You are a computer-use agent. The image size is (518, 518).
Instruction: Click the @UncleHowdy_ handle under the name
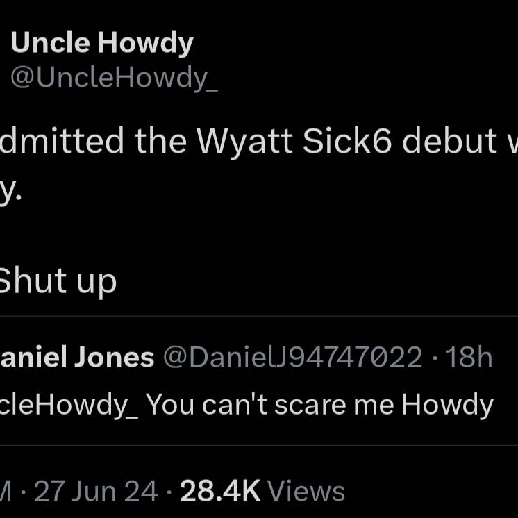click(x=114, y=78)
